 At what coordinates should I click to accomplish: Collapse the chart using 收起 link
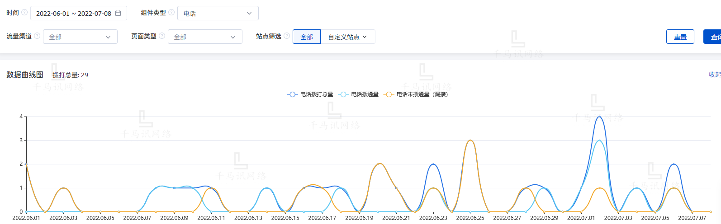click(x=715, y=75)
